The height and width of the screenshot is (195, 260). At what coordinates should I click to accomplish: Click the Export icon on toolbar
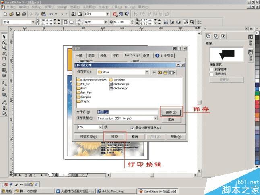click(80, 14)
